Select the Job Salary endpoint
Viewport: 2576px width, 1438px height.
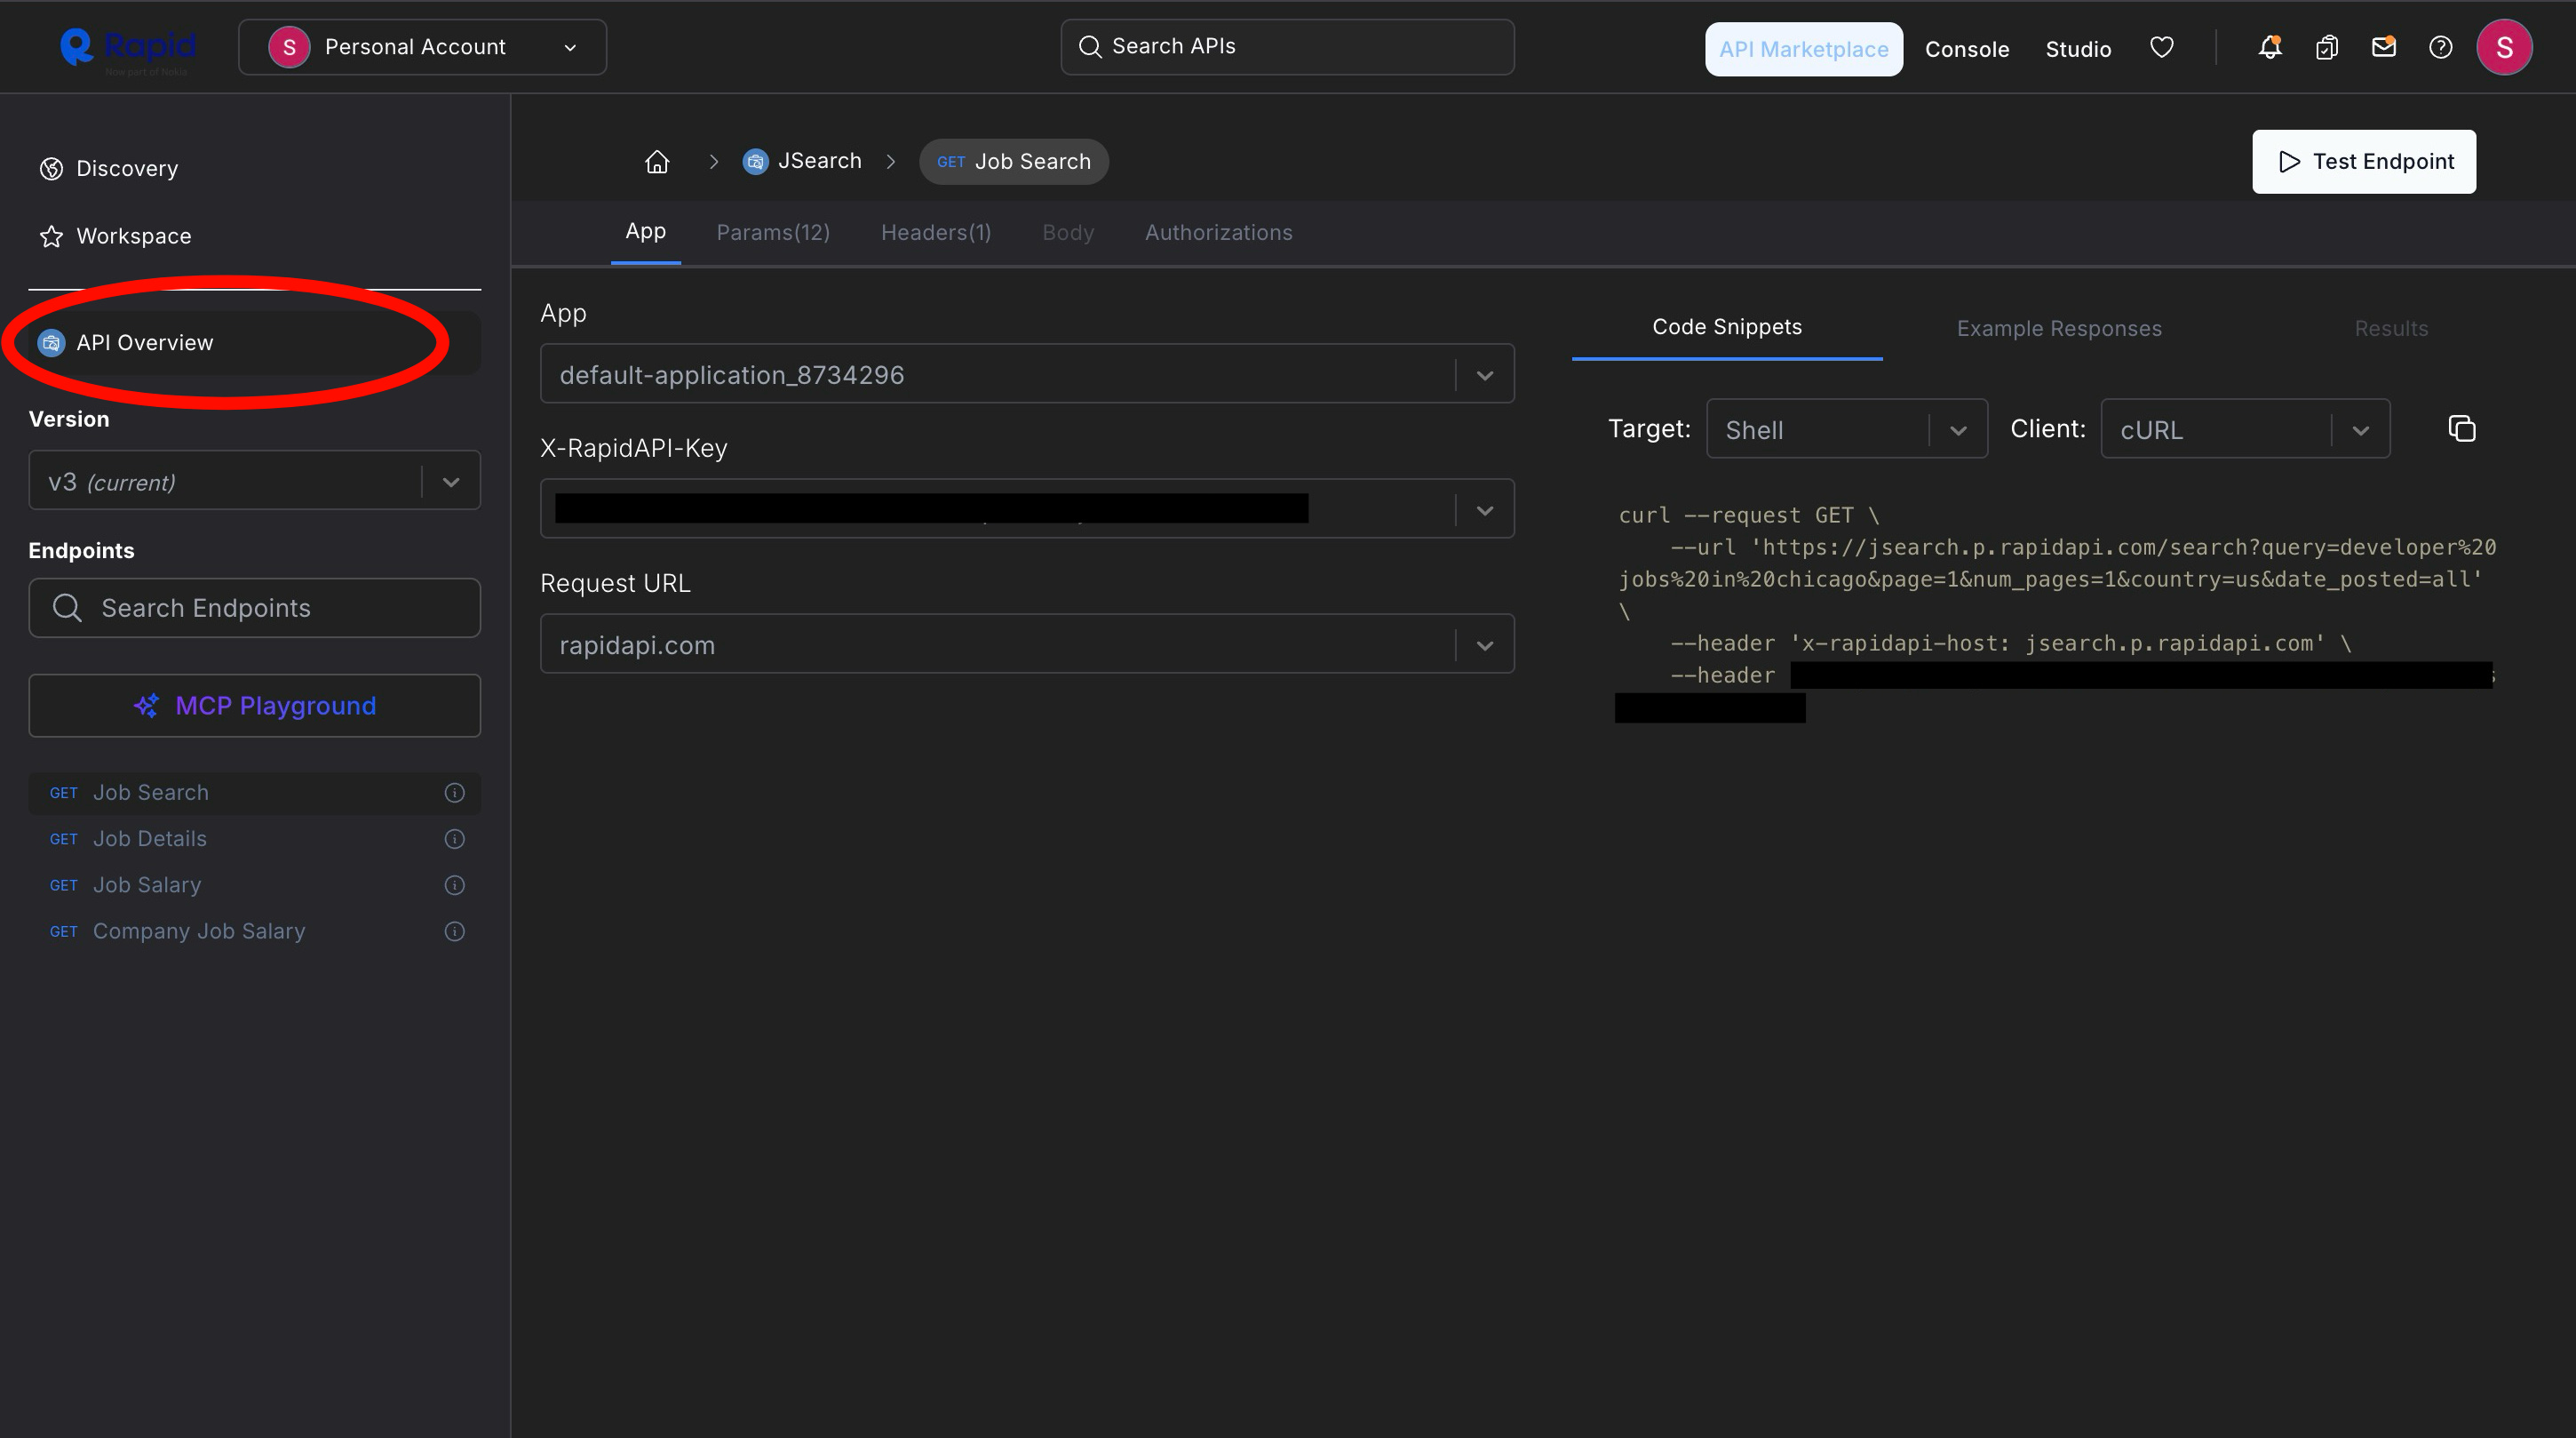pos(147,885)
